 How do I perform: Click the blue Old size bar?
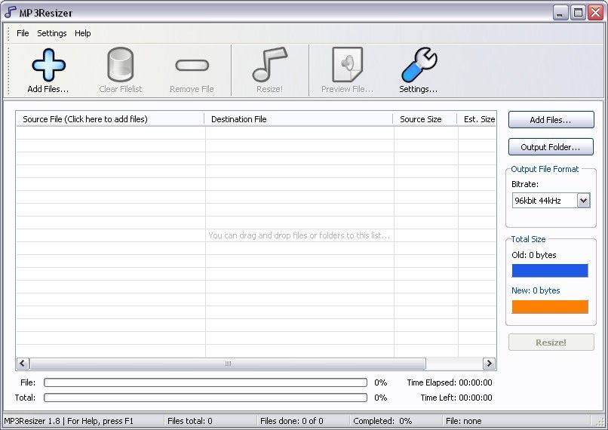click(550, 271)
